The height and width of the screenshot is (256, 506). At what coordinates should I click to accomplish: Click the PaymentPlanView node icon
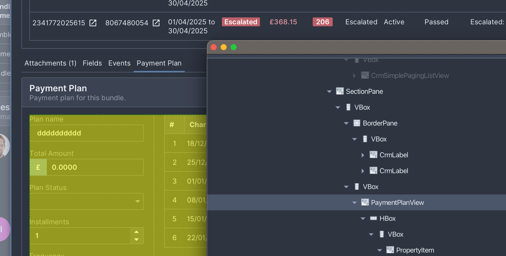[365, 203]
